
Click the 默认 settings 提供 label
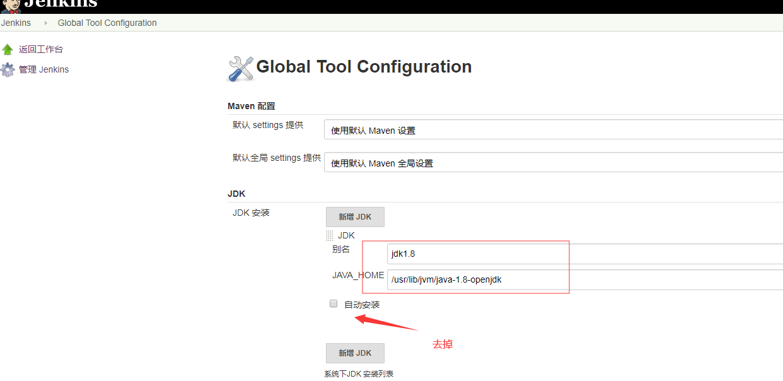pos(268,125)
